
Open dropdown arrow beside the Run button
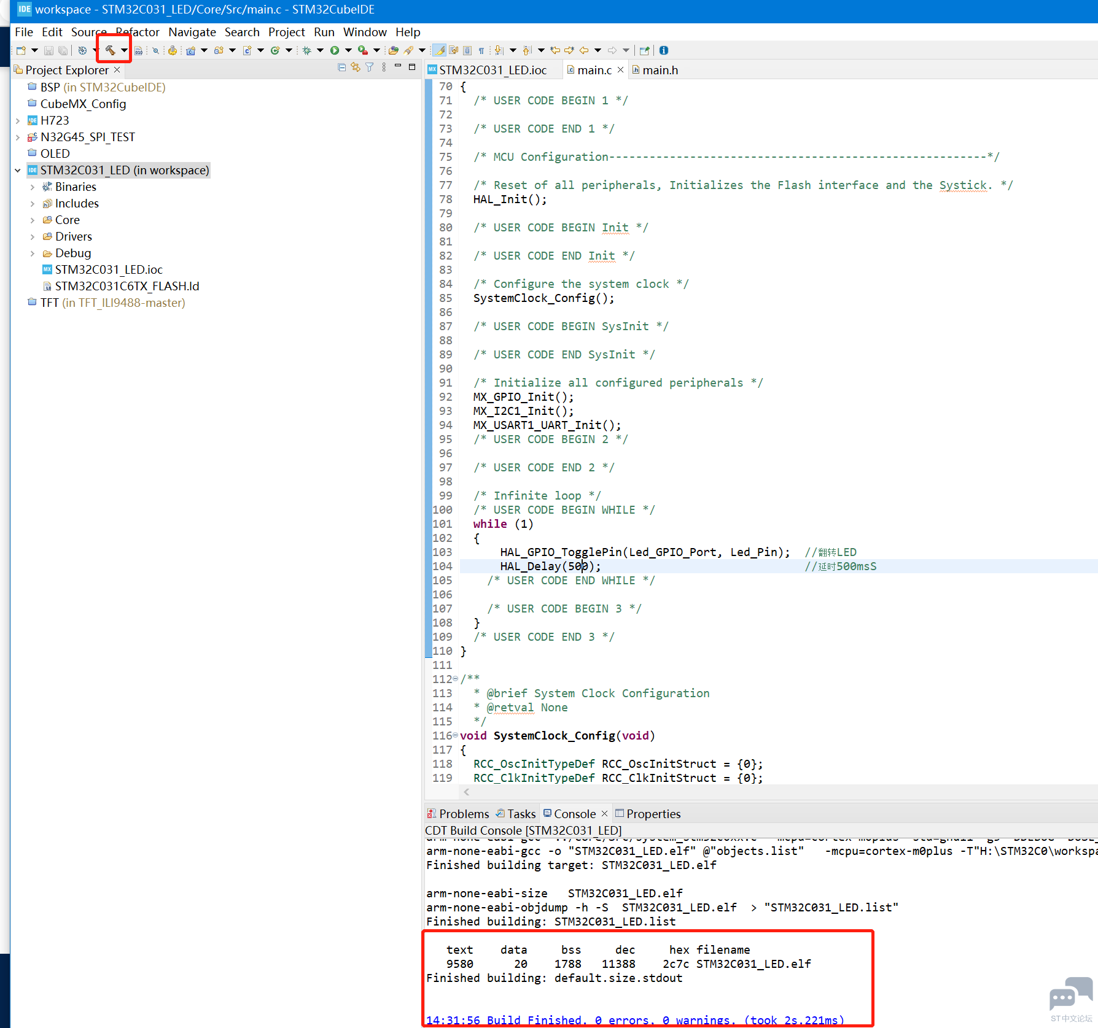click(348, 50)
